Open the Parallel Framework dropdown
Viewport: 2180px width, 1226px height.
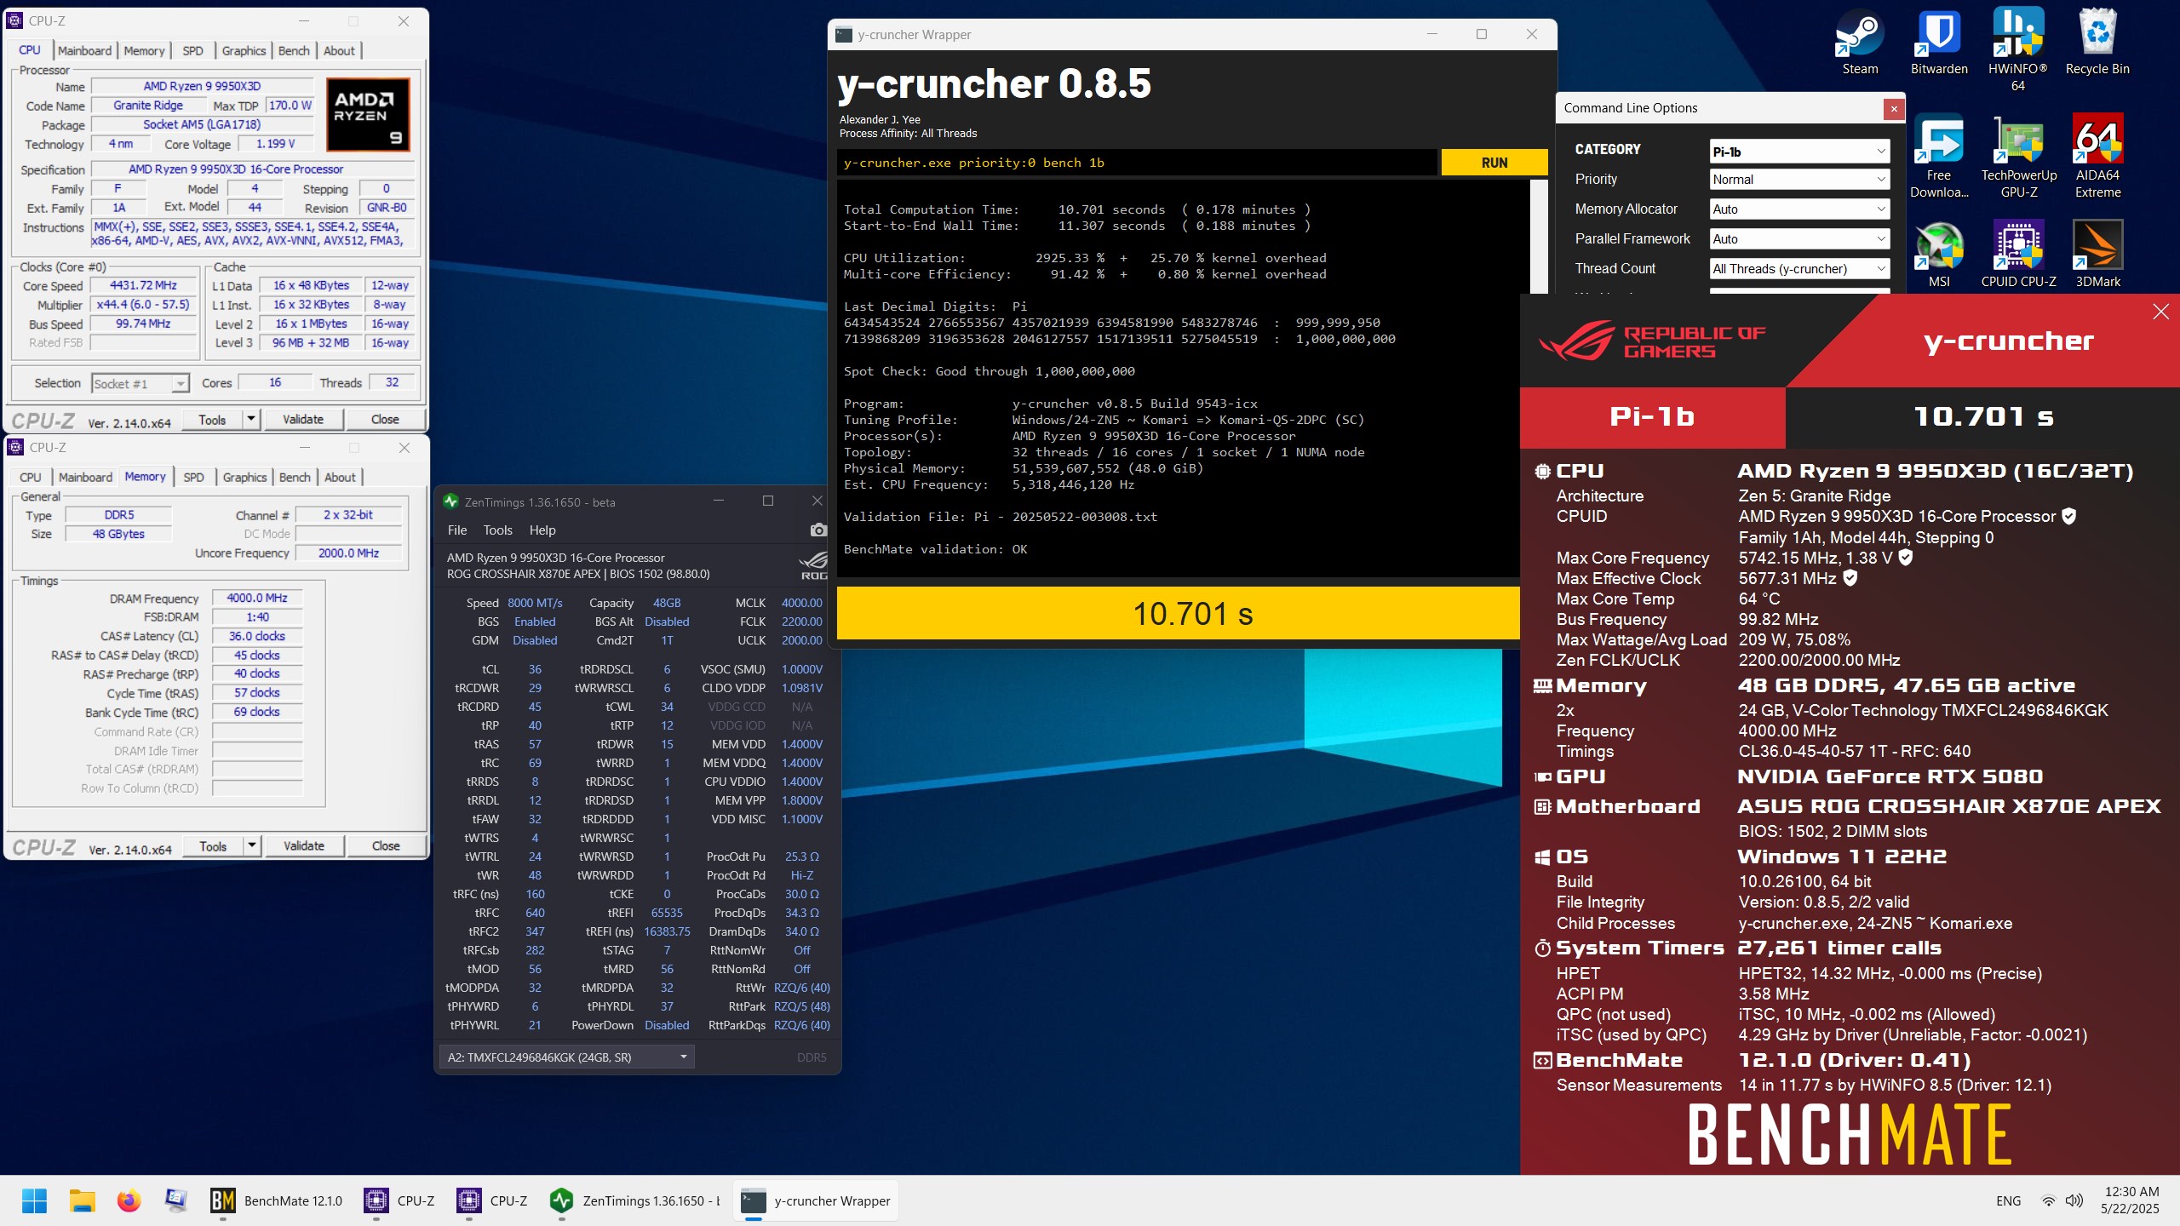(x=1799, y=239)
